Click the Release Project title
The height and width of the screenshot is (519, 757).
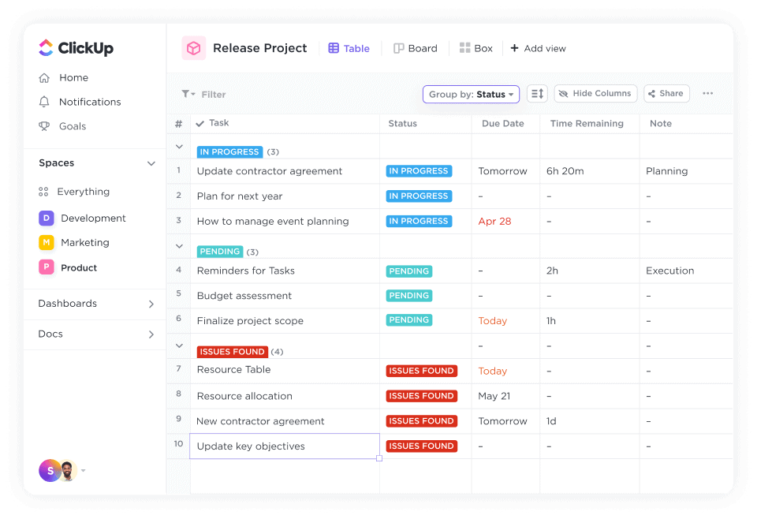point(259,48)
